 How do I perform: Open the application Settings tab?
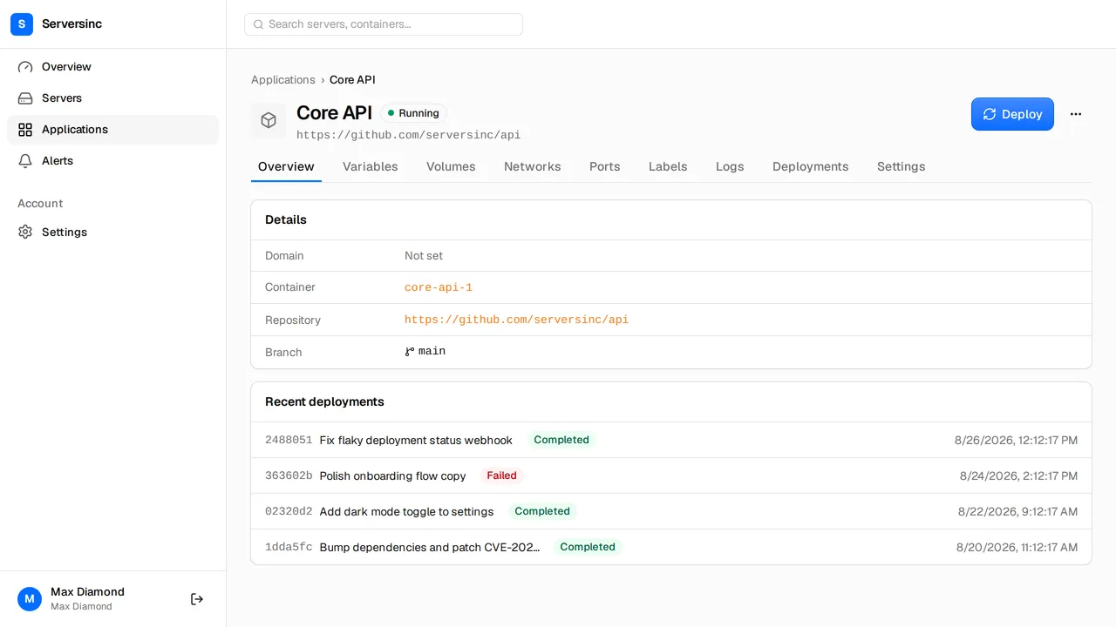coord(902,166)
